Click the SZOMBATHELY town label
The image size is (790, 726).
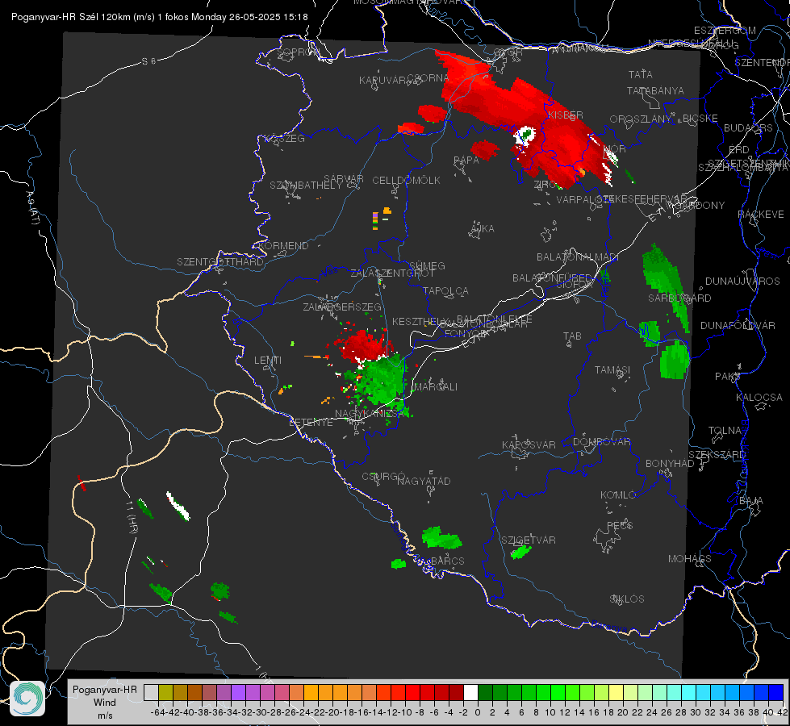pyautogui.click(x=306, y=186)
